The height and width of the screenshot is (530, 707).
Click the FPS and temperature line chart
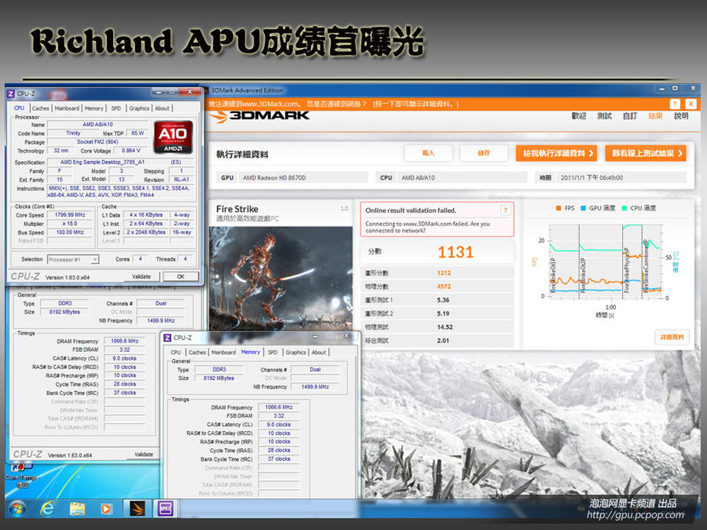pyautogui.click(x=604, y=261)
